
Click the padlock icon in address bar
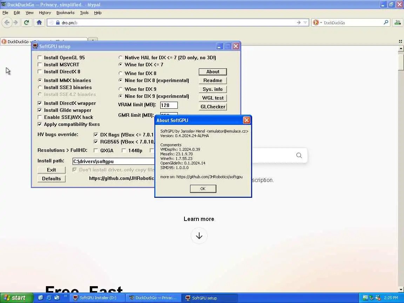(x=58, y=23)
